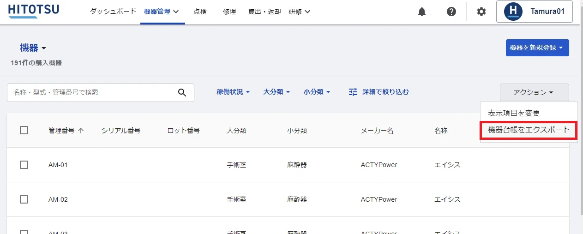
Task: Click the AM-01 management number
Action: (x=58, y=165)
